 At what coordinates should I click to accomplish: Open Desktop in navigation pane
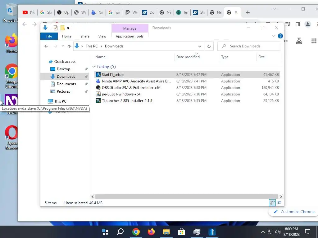coord(63,69)
